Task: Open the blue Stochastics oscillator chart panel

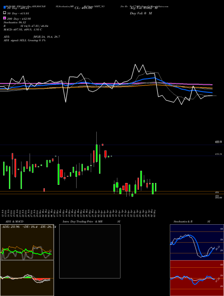Action: pyautogui.click(x=197, y=242)
